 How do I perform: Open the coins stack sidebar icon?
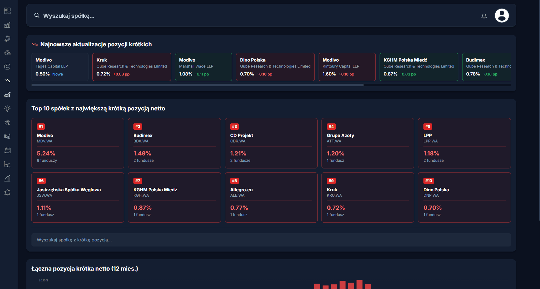pos(7,53)
